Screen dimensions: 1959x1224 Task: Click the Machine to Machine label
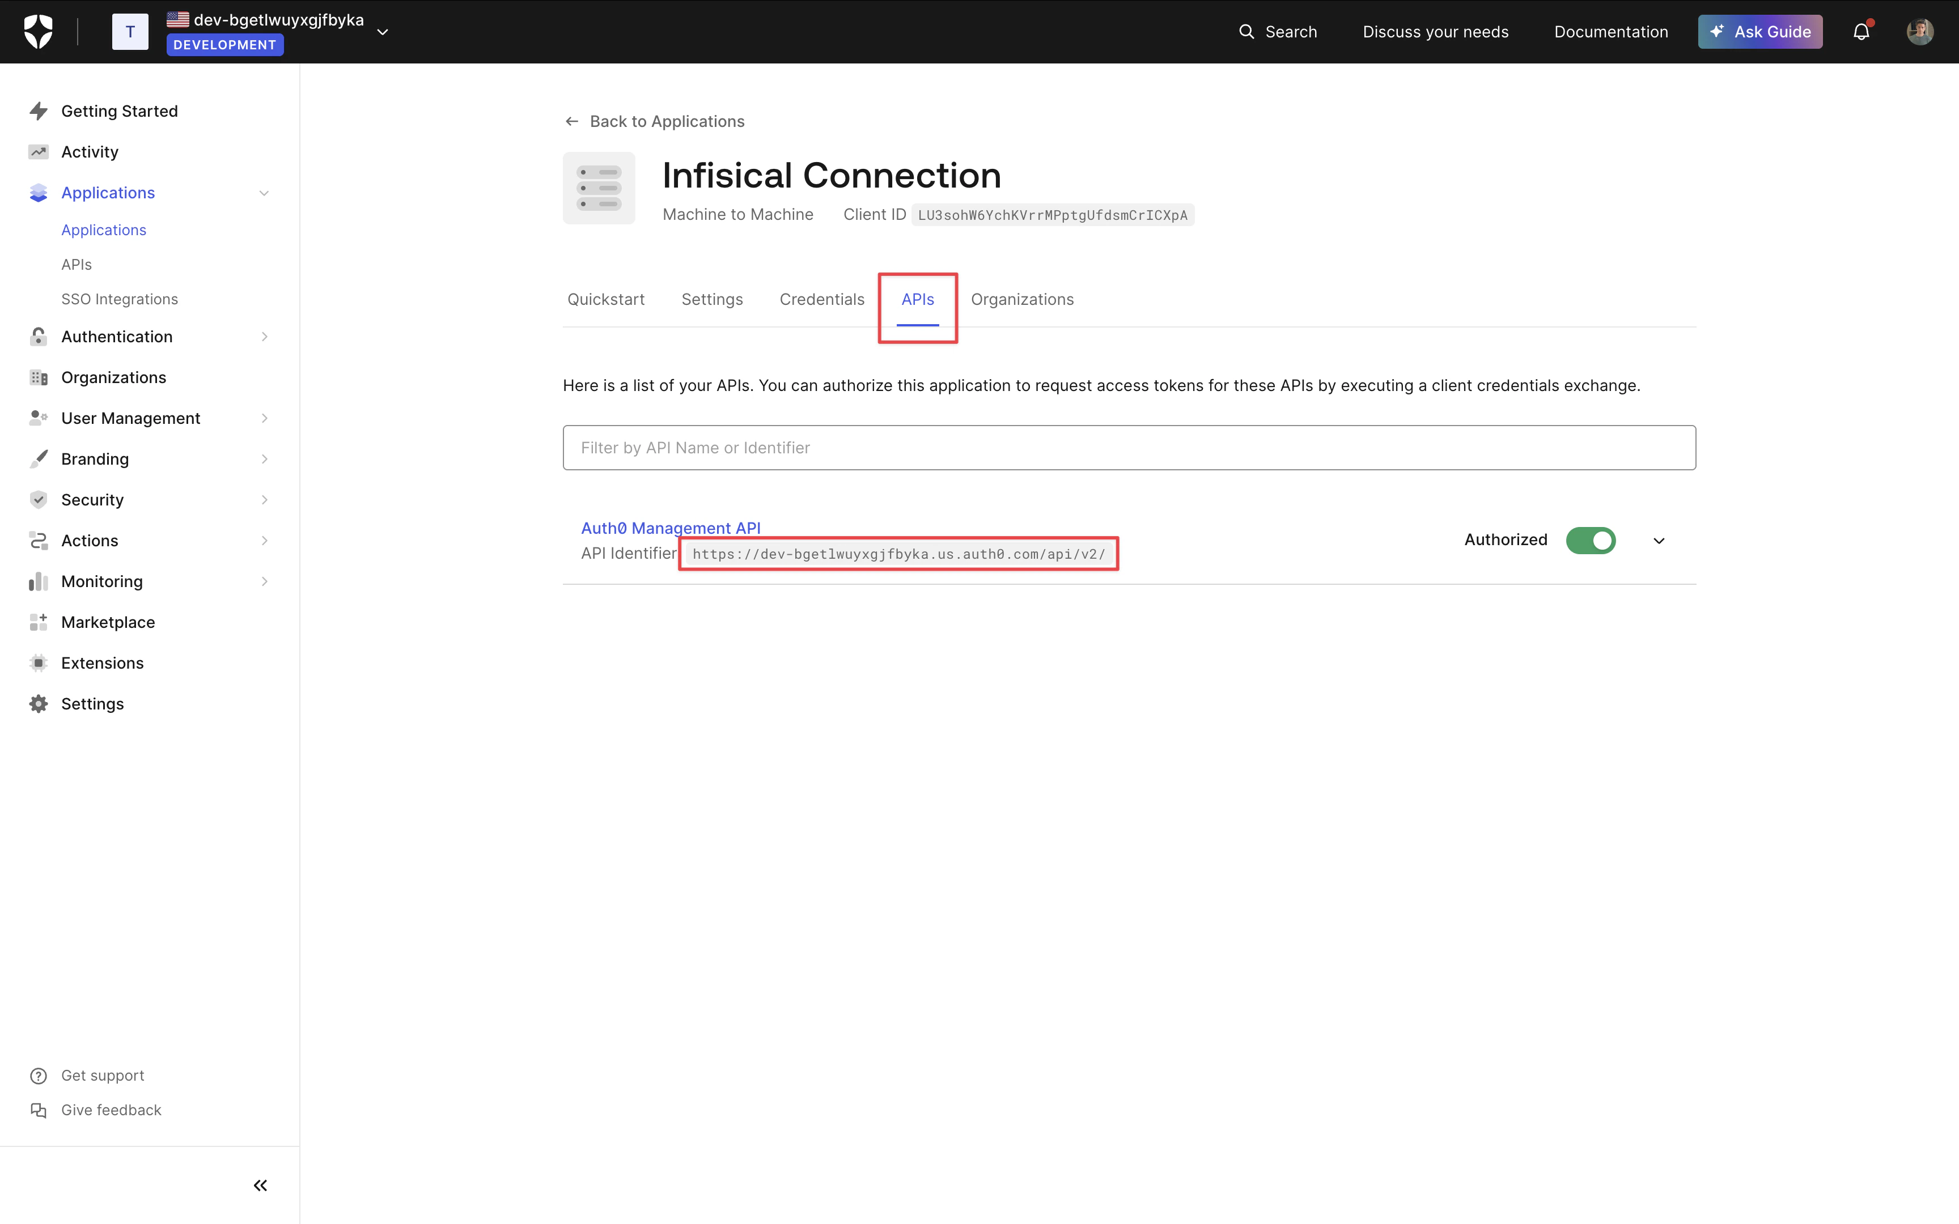pyautogui.click(x=738, y=215)
